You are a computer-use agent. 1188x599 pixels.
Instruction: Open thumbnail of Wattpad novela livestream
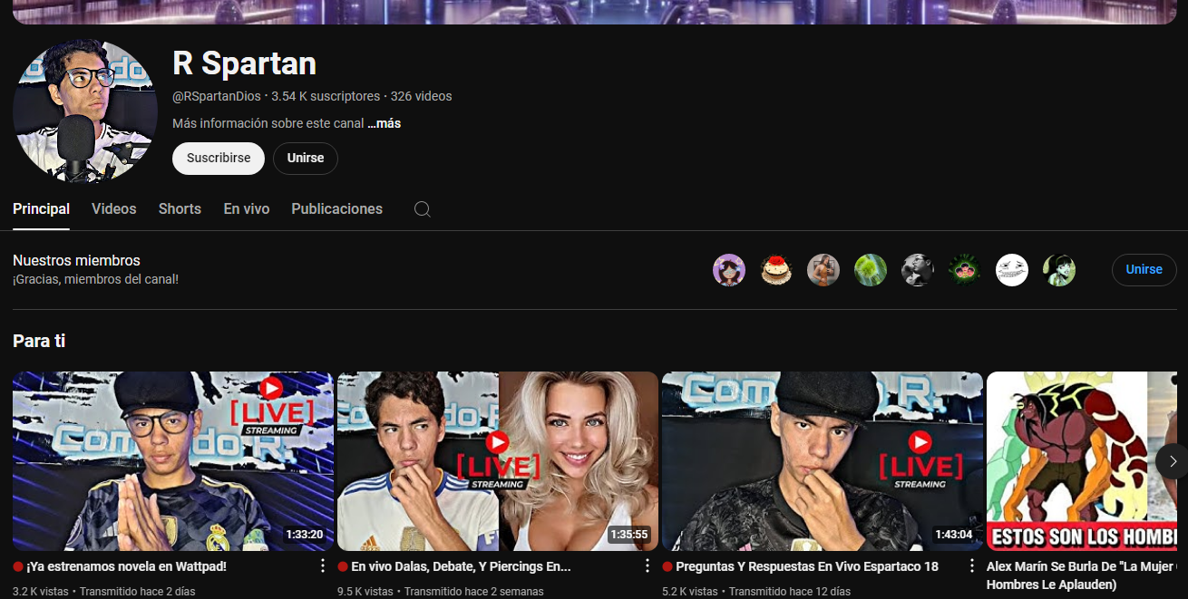173,461
